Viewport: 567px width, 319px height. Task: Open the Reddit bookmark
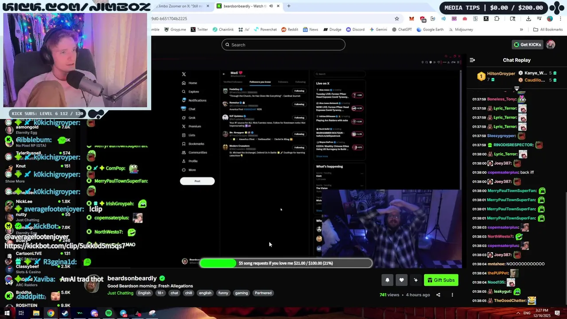(290, 30)
